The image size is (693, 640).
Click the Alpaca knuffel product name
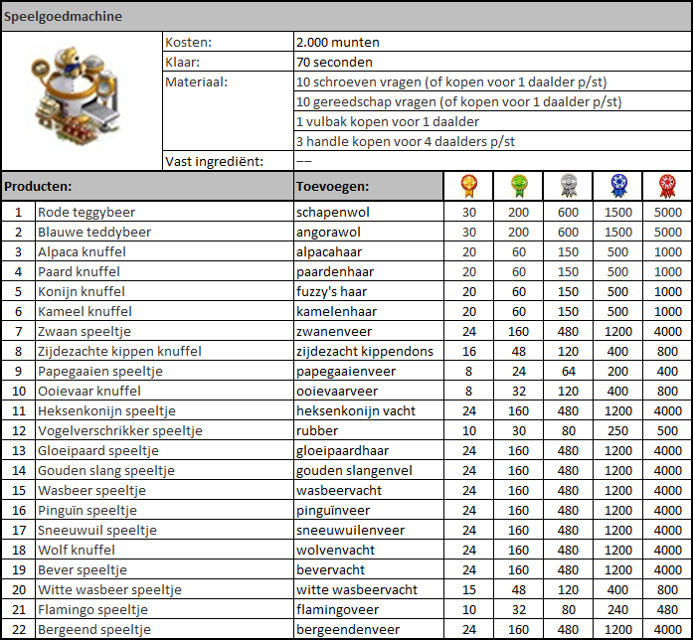coord(82,251)
